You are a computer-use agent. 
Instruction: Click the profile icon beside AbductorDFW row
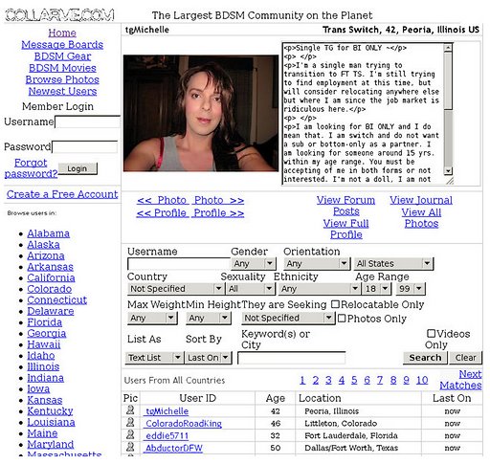(x=130, y=447)
